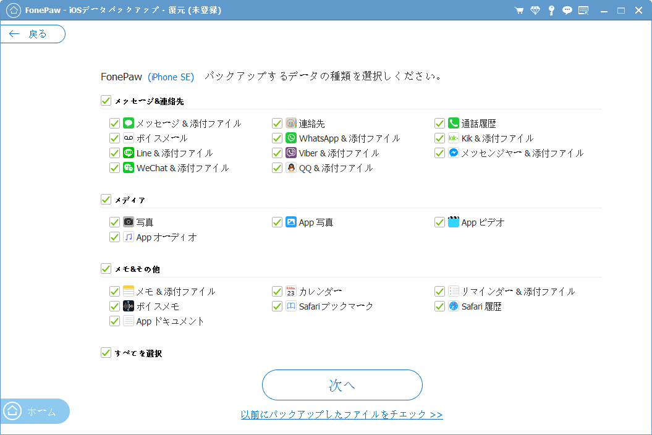Disable the QQ & 添付ファイル checkbox

[277, 167]
